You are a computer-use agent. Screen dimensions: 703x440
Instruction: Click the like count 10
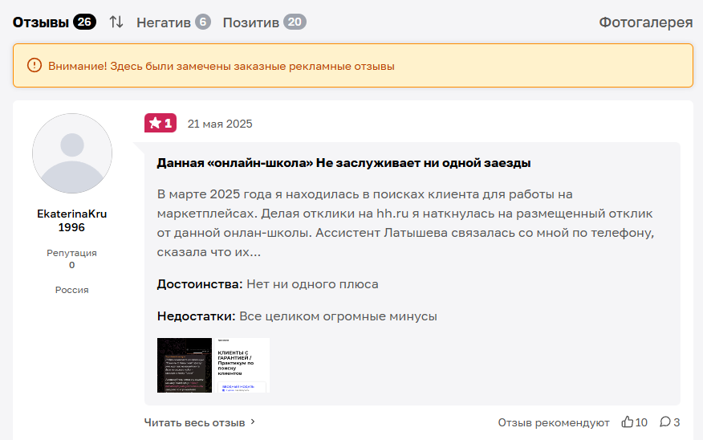pyautogui.click(x=641, y=422)
